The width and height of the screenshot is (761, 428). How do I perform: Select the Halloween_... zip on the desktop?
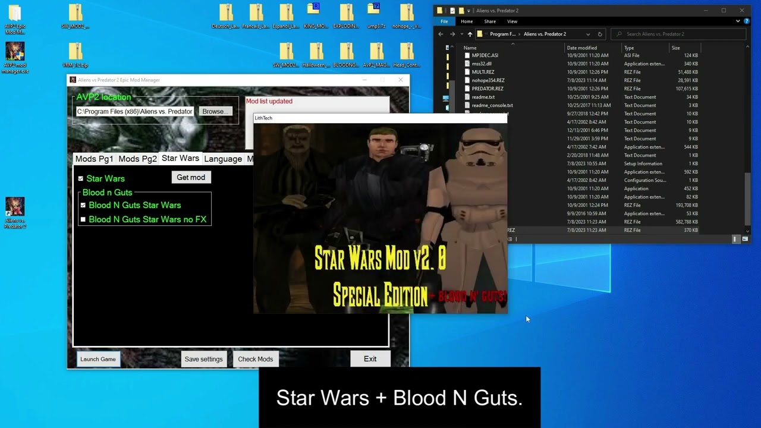pyautogui.click(x=316, y=55)
